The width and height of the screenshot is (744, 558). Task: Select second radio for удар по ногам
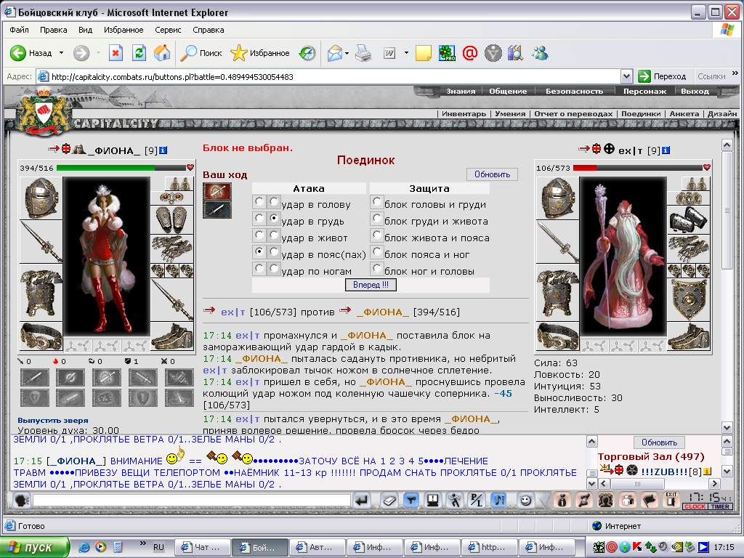(x=274, y=269)
